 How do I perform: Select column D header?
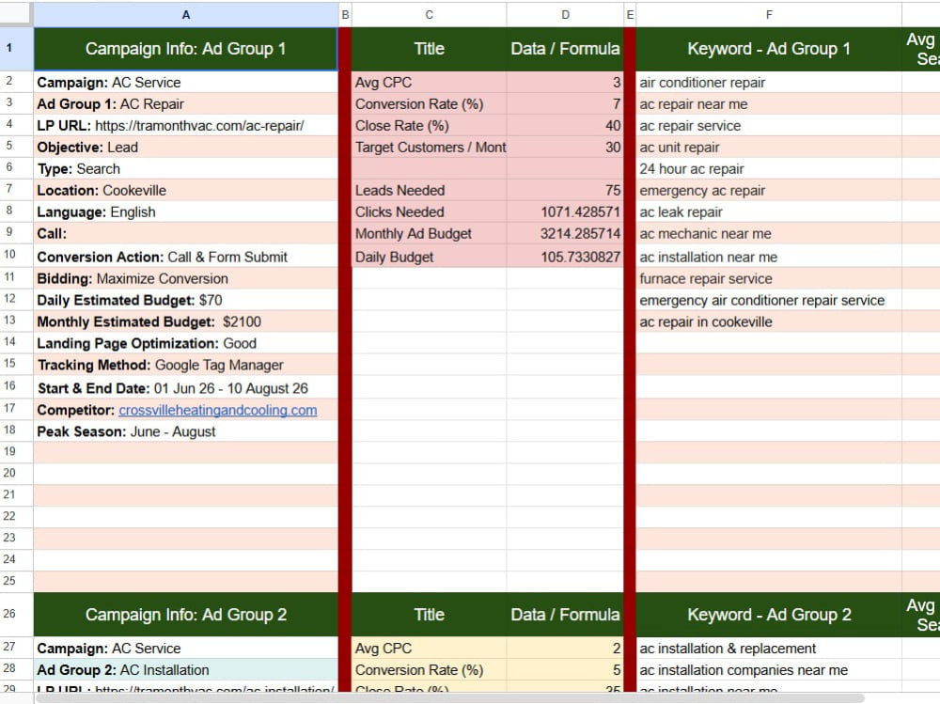565,15
